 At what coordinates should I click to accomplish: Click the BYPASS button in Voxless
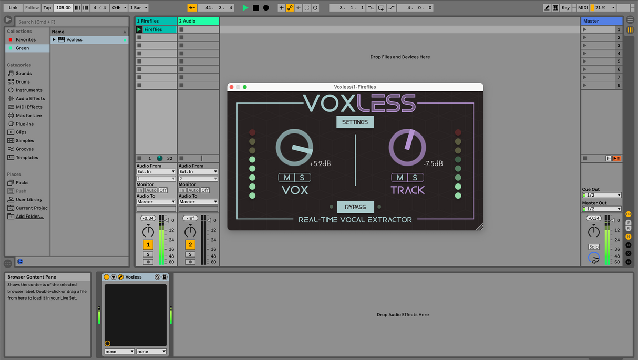pyautogui.click(x=355, y=207)
